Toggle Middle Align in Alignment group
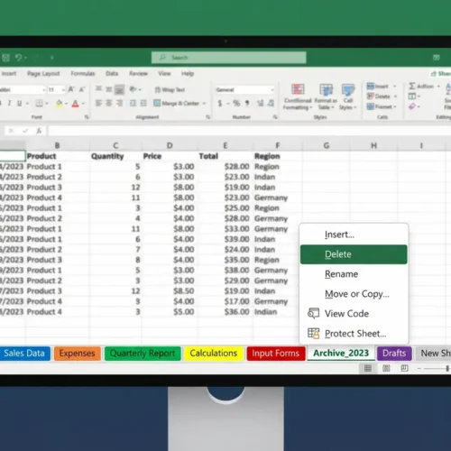 click(x=109, y=89)
